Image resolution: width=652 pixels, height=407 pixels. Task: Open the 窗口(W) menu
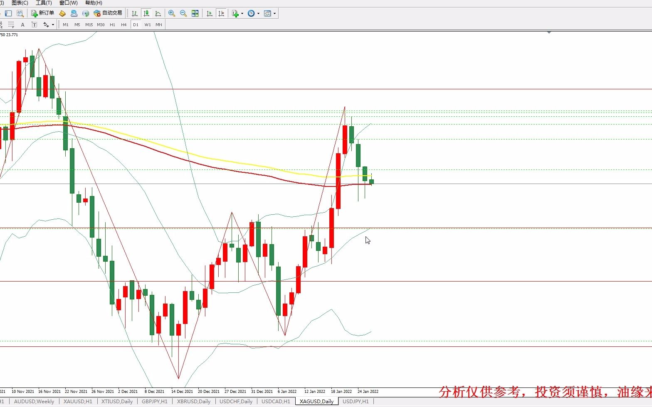tap(68, 3)
